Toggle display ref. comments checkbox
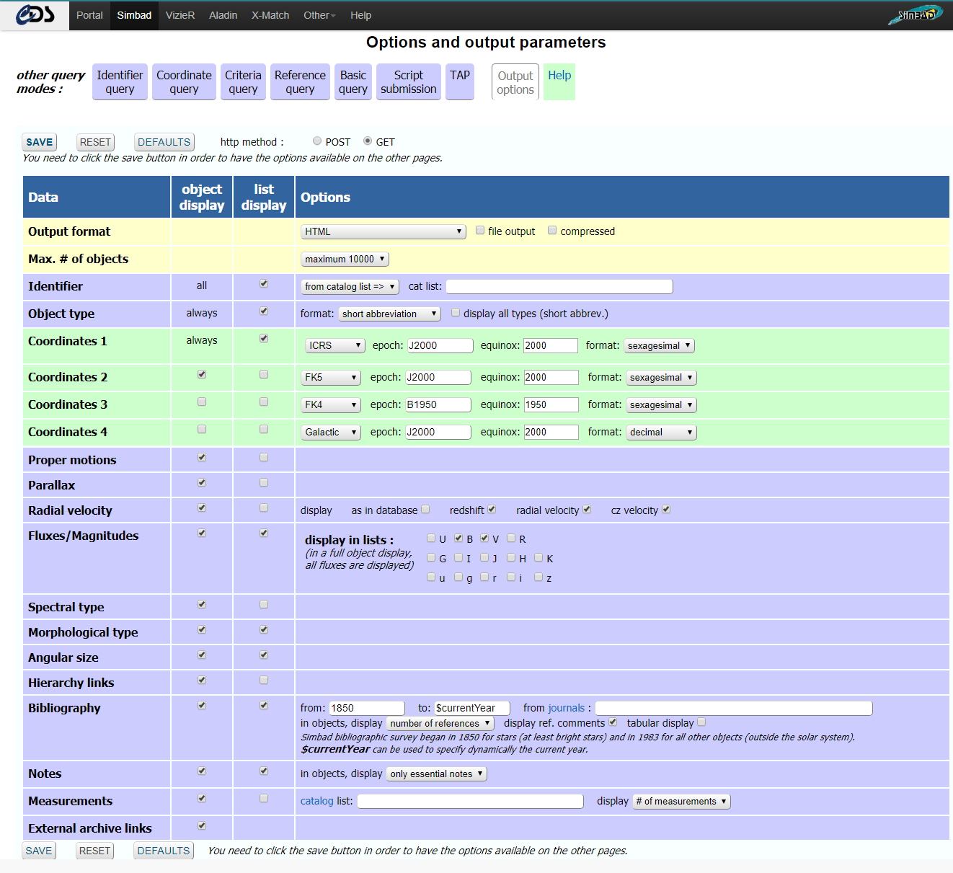This screenshot has width=953, height=873. click(613, 722)
